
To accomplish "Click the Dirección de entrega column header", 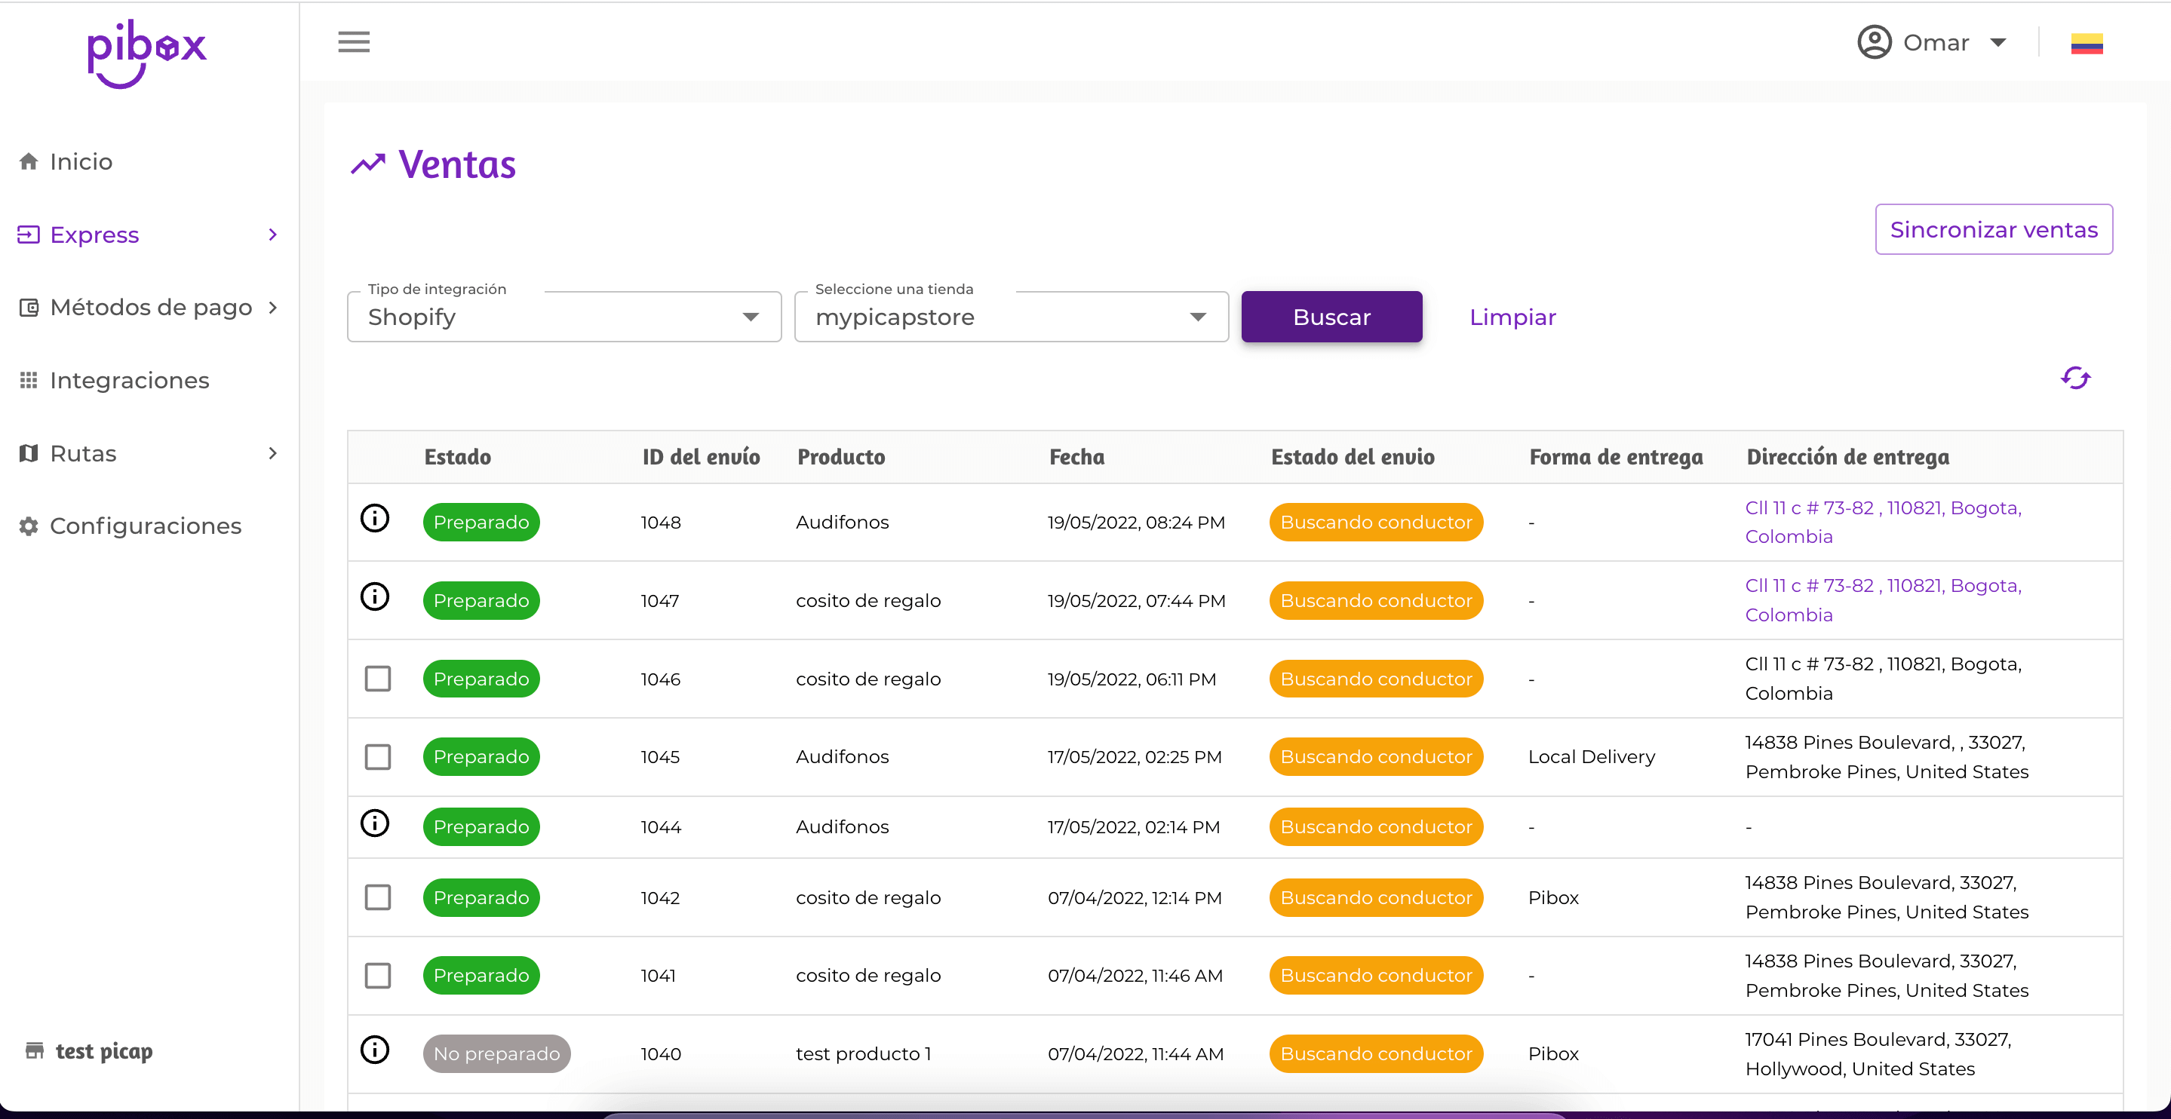I will point(1847,457).
